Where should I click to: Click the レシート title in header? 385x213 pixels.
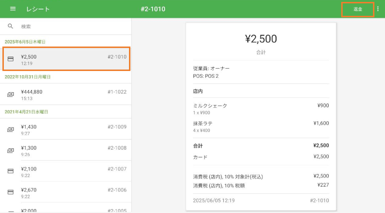(38, 9)
